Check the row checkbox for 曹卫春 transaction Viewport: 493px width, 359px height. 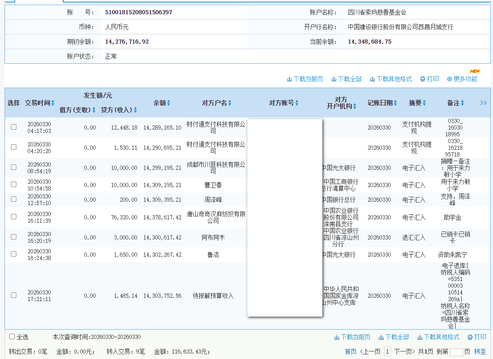pyautogui.click(x=13, y=185)
